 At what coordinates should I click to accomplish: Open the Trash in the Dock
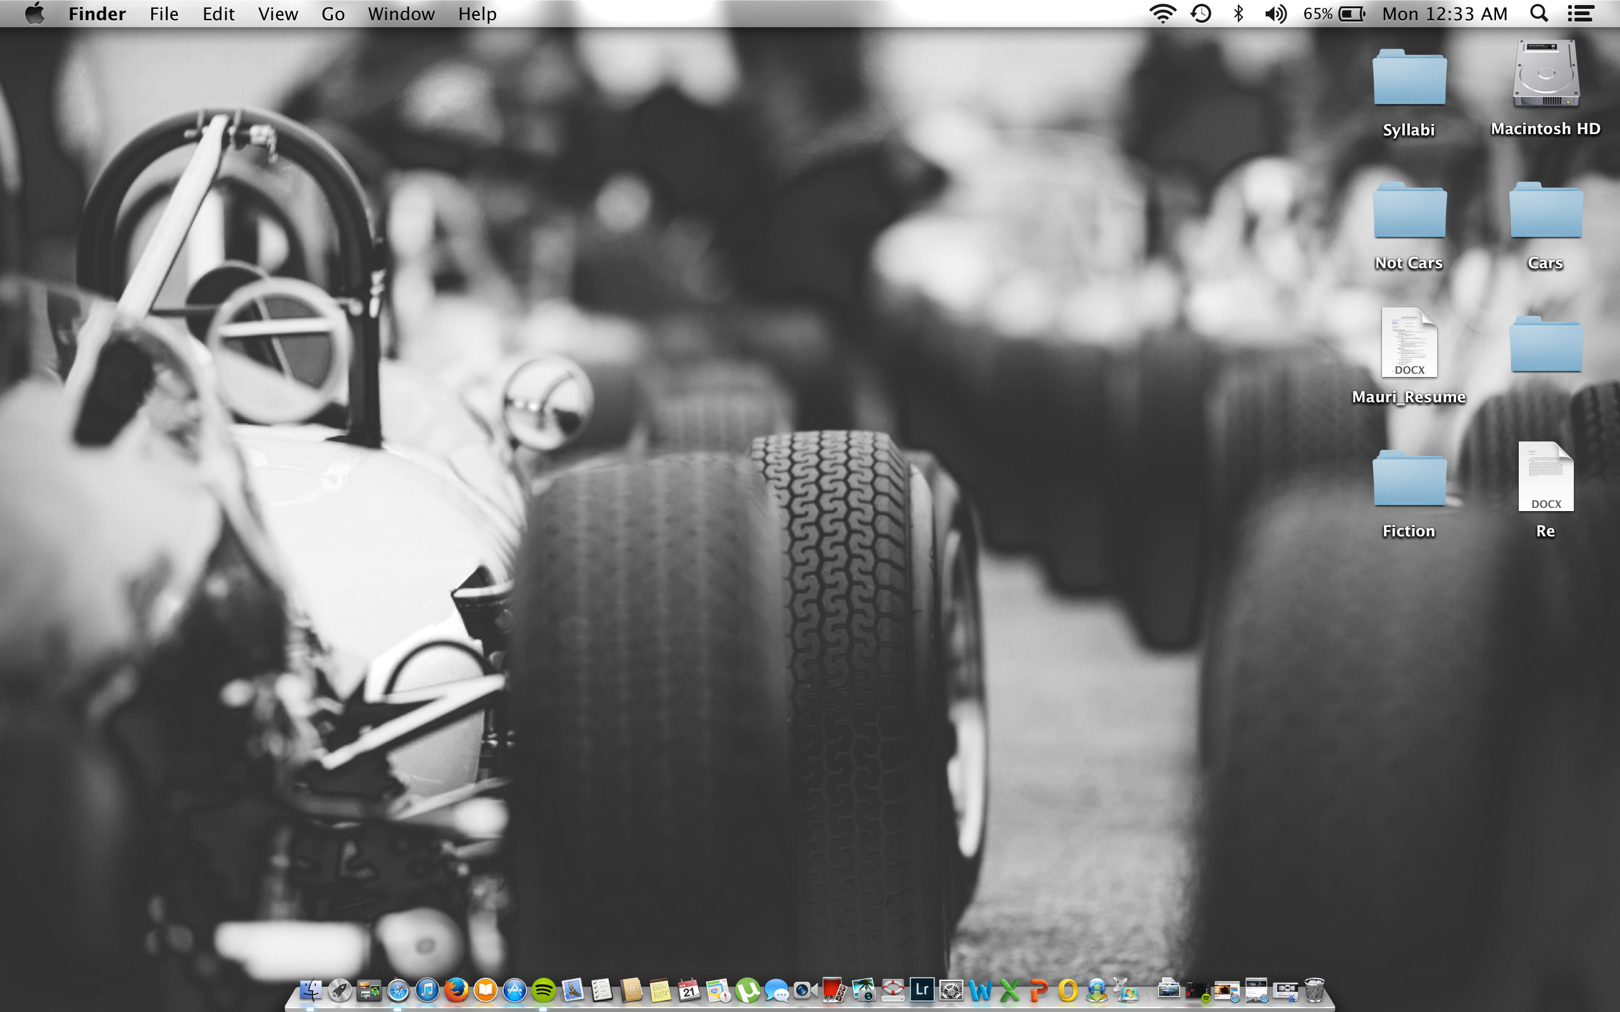[1315, 989]
